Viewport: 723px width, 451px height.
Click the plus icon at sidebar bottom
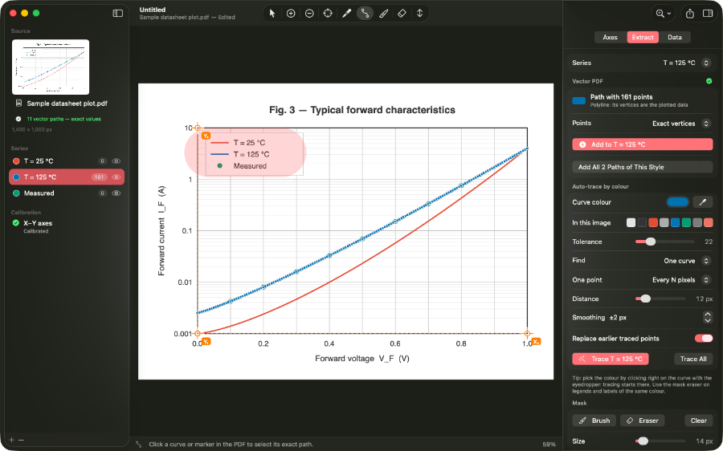[12, 440]
